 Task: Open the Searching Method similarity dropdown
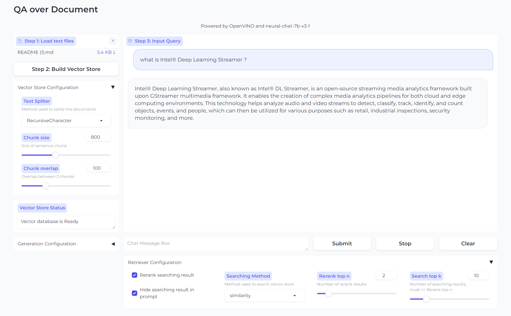point(264,296)
